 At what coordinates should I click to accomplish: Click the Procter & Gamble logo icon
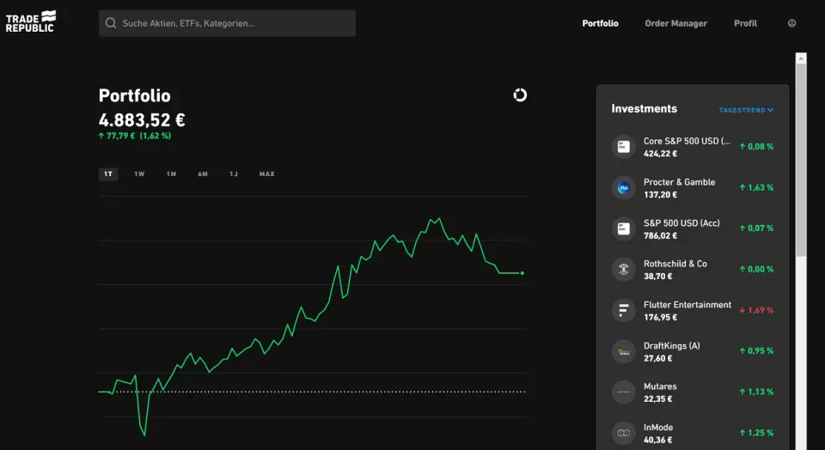(x=624, y=188)
